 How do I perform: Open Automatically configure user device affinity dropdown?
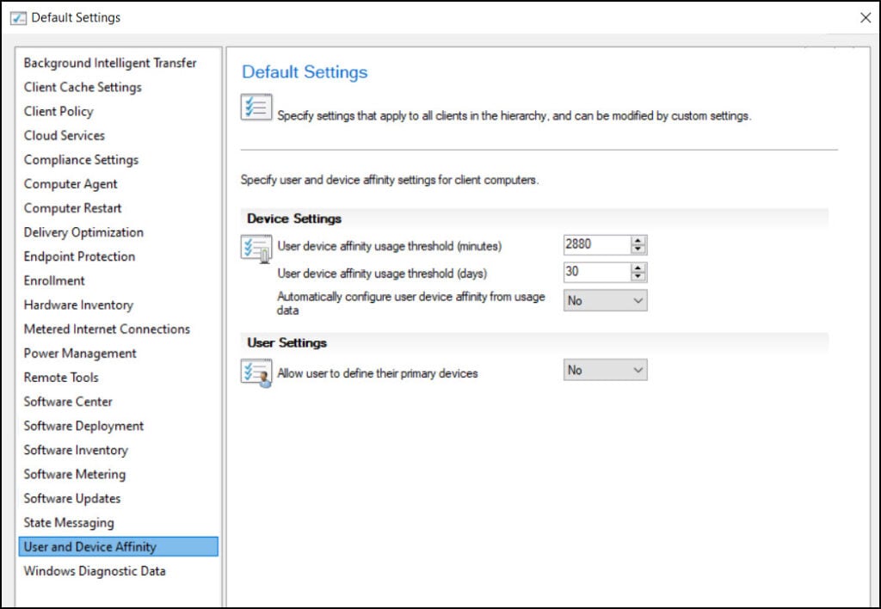605,300
